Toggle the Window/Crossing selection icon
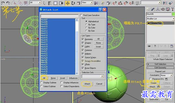Screen dimensions: 175x103 (61, 3)
